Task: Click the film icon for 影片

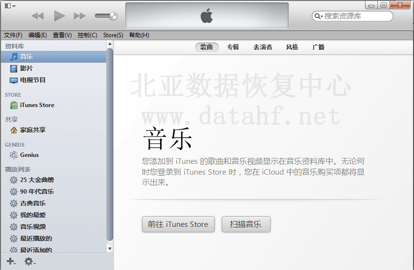Action: click(14, 68)
